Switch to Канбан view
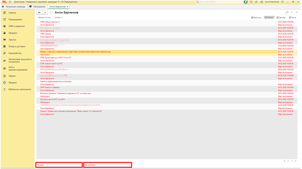Screen dimensions: 302x169 pyautogui.click(x=281, y=18)
